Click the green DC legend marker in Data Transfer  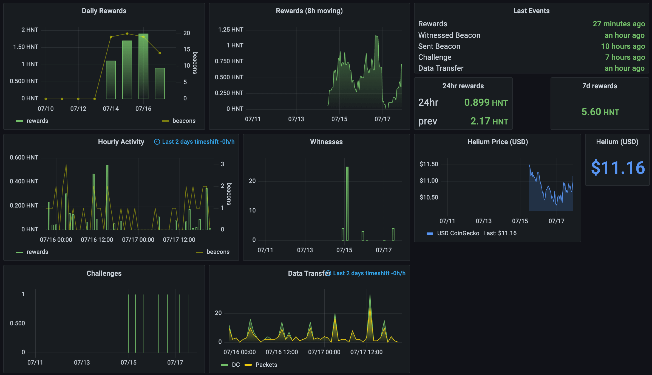(x=225, y=365)
